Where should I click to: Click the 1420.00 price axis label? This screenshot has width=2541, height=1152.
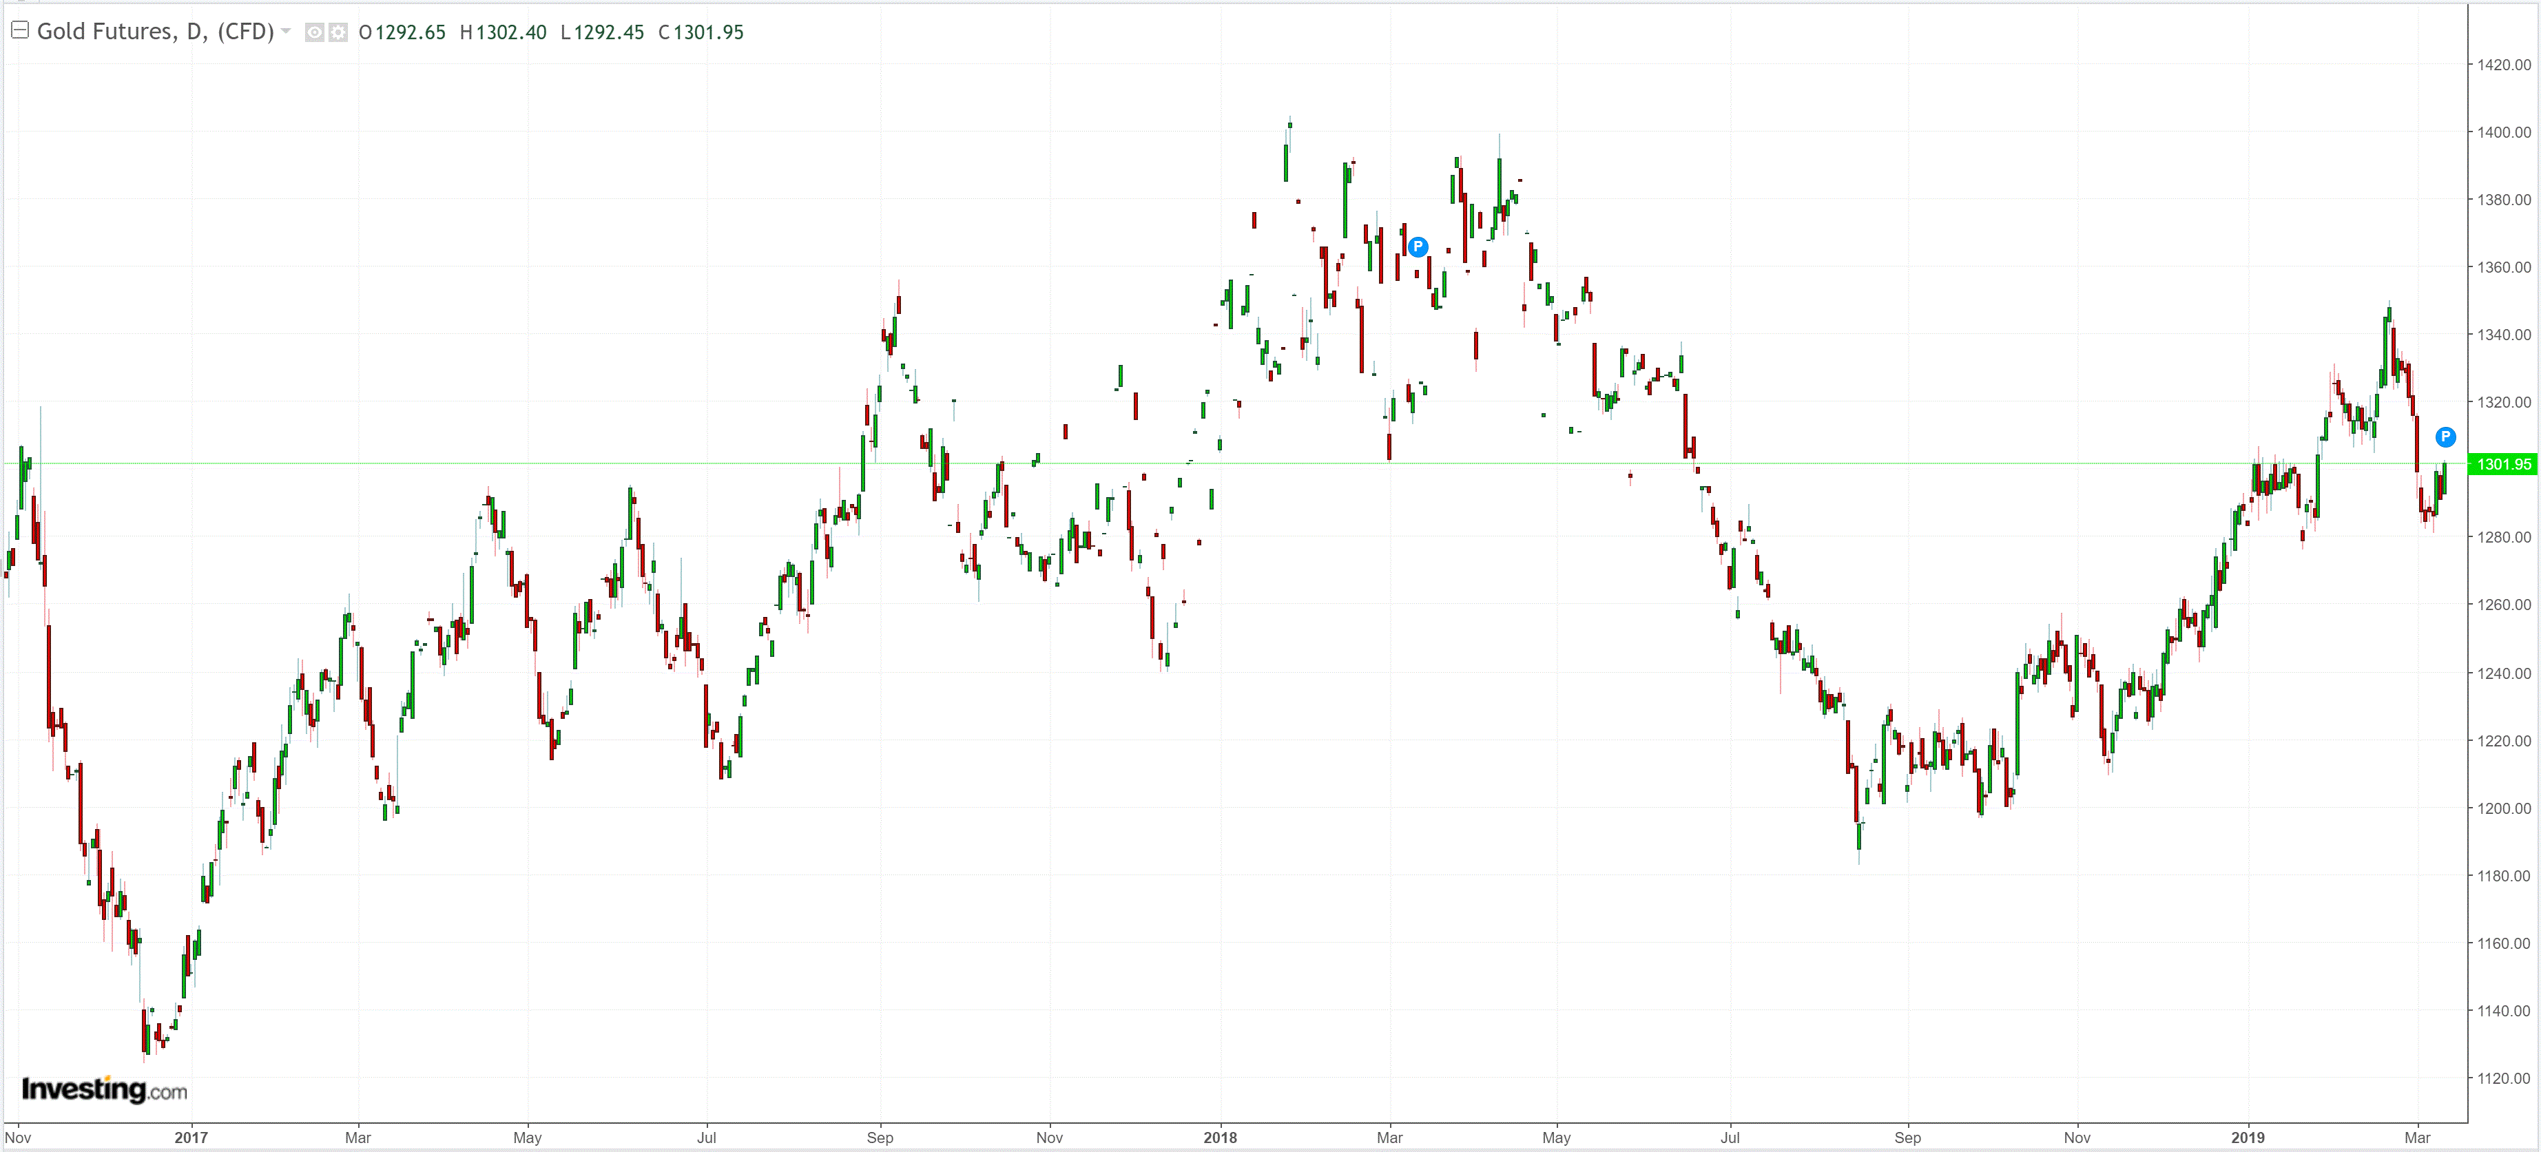pyautogui.click(x=2504, y=65)
